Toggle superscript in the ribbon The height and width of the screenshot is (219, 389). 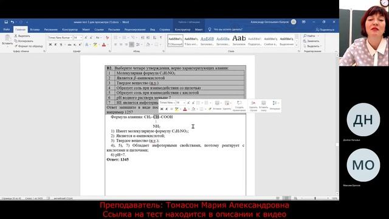point(80,44)
